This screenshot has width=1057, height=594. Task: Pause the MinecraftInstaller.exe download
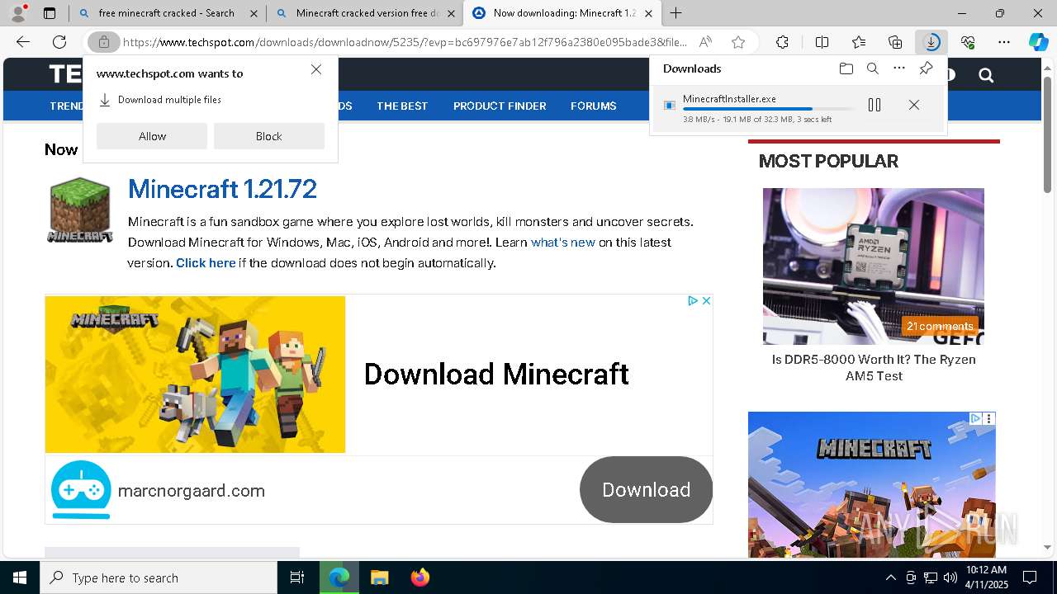tap(875, 105)
